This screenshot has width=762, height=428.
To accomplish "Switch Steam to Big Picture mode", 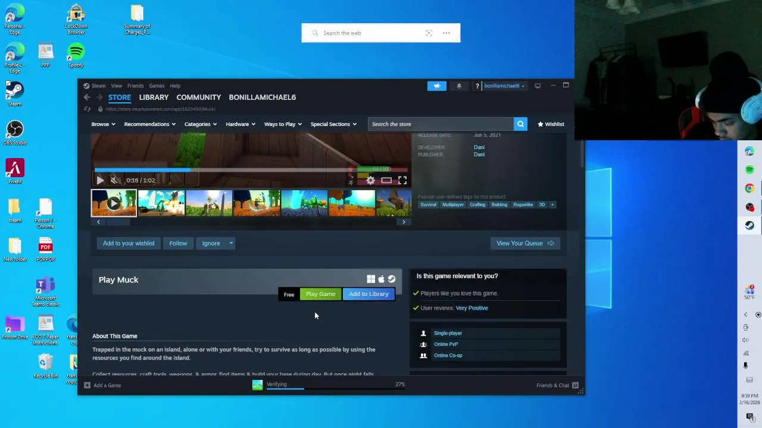I will [538, 86].
